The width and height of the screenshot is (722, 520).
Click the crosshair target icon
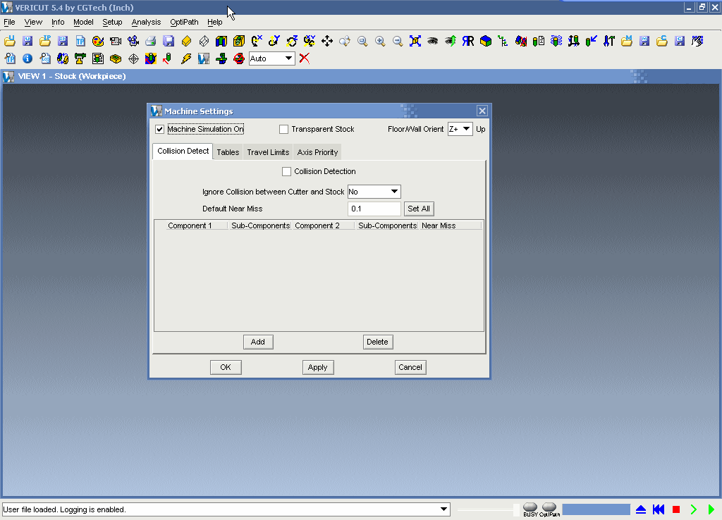coord(133,58)
